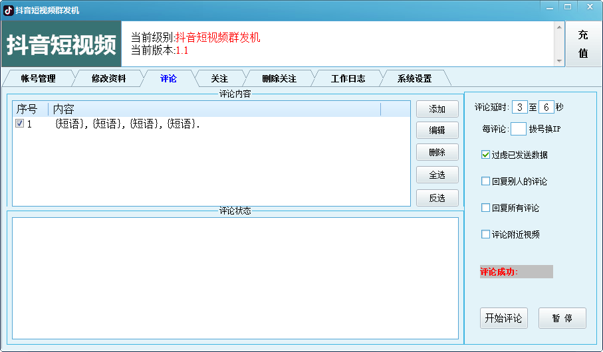Click the 添加 button
Viewport: 603px width, 352px height.
click(437, 109)
